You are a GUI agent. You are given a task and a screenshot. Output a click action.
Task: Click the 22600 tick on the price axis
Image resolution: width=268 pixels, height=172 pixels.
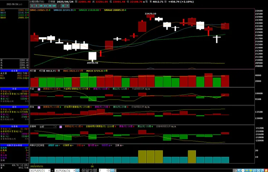pyautogui.click(x=259, y=11)
